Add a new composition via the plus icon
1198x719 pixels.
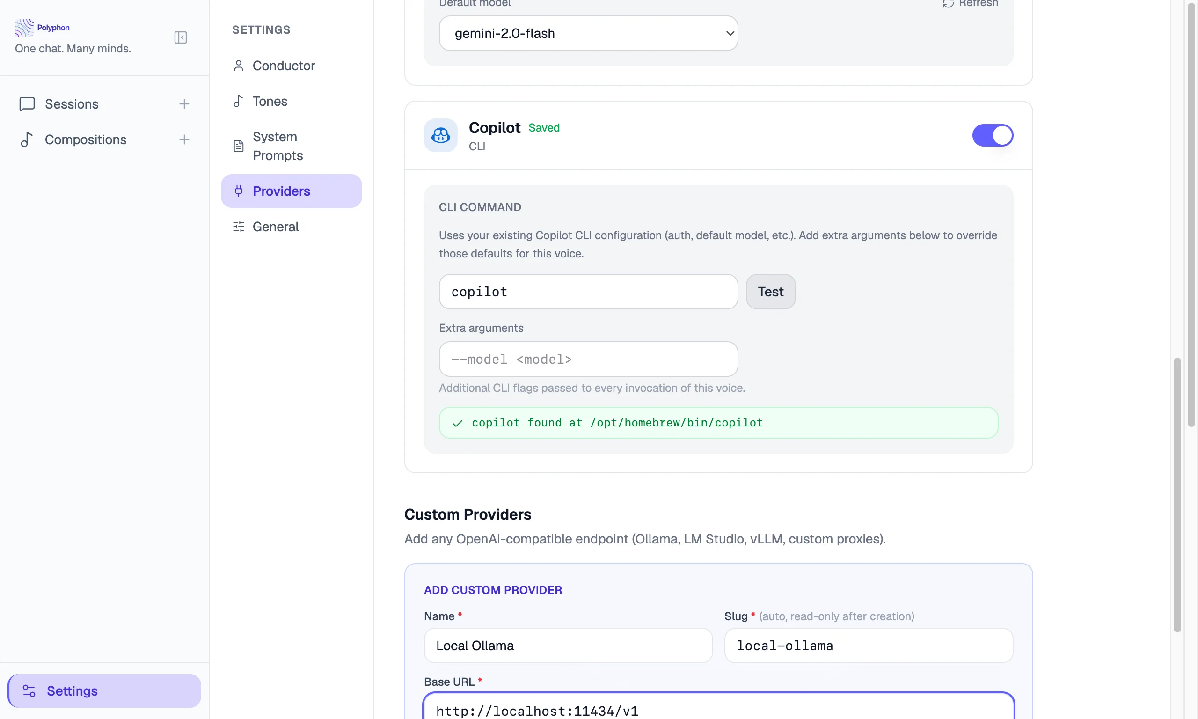tap(184, 139)
